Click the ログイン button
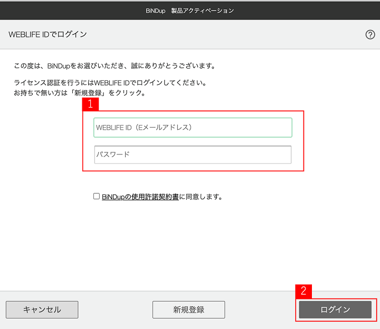Viewport: 380px width, 329px height. click(x=335, y=309)
